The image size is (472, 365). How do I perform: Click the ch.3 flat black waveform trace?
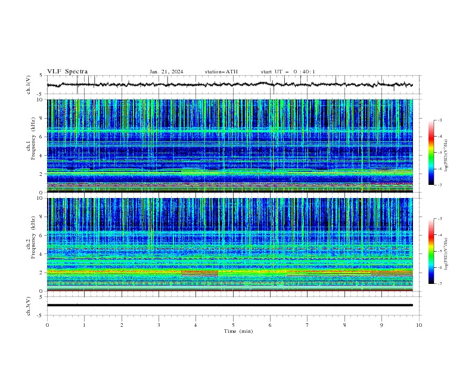(230, 305)
